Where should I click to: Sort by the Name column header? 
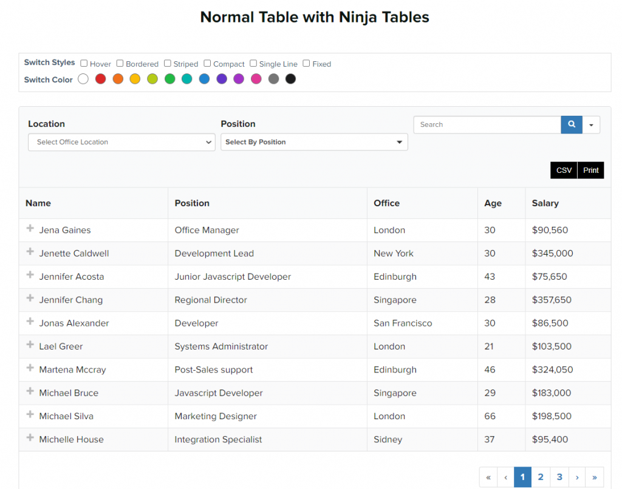click(x=93, y=203)
